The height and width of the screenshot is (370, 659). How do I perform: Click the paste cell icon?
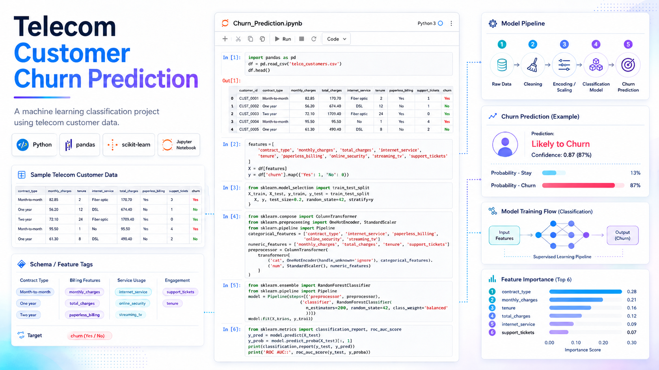[x=262, y=39]
